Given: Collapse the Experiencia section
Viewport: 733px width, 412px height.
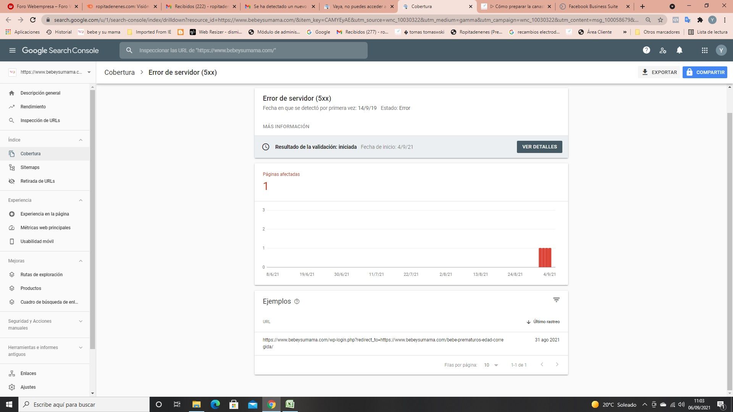Looking at the screenshot, I should click(x=81, y=200).
